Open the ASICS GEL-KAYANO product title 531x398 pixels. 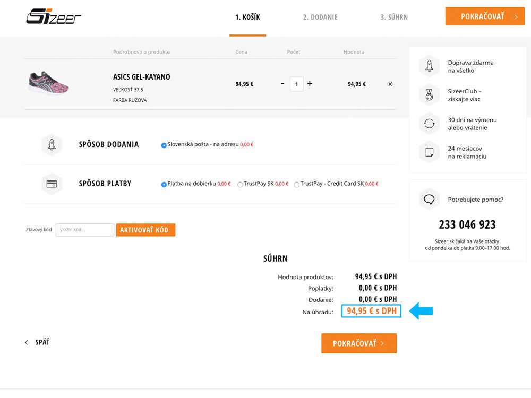(142, 77)
